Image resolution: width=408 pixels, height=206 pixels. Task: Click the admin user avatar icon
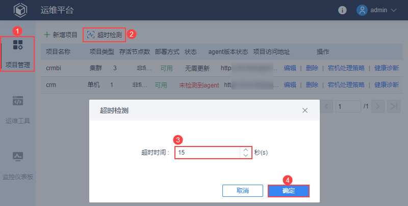[x=362, y=10]
